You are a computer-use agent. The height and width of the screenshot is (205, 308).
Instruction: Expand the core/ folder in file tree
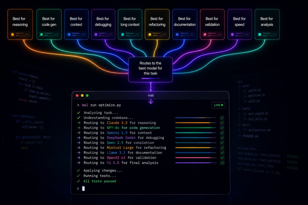coord(246,86)
